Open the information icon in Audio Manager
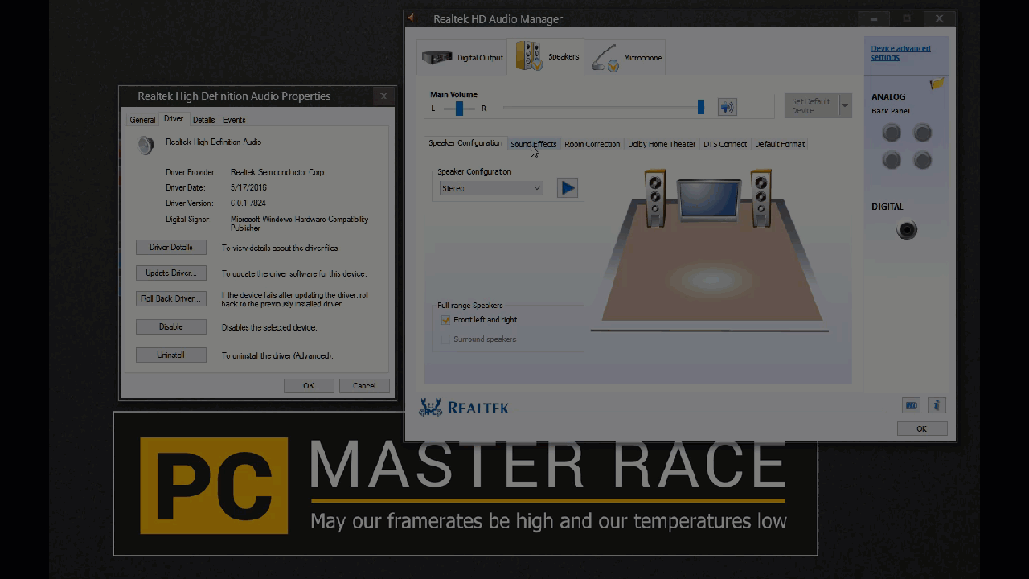This screenshot has width=1029, height=579. tap(937, 405)
